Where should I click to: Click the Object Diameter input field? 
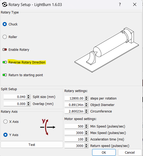pyautogui.click(x=74, y=105)
